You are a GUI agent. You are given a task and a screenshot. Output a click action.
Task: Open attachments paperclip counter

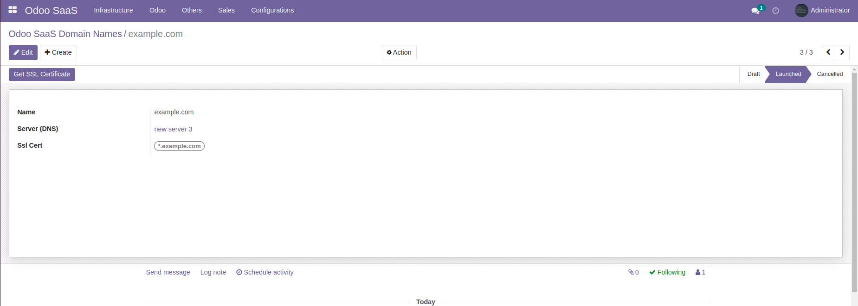[x=633, y=272]
